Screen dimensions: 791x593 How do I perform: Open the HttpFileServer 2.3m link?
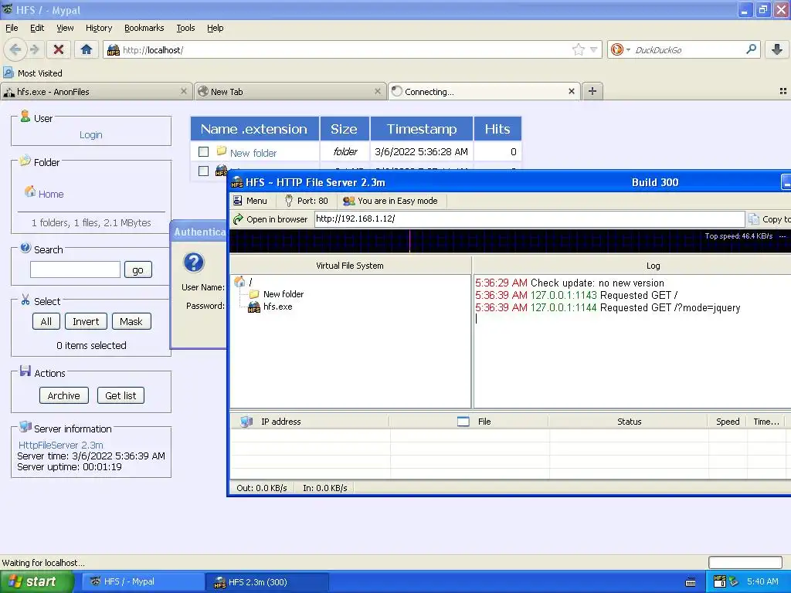(x=60, y=445)
